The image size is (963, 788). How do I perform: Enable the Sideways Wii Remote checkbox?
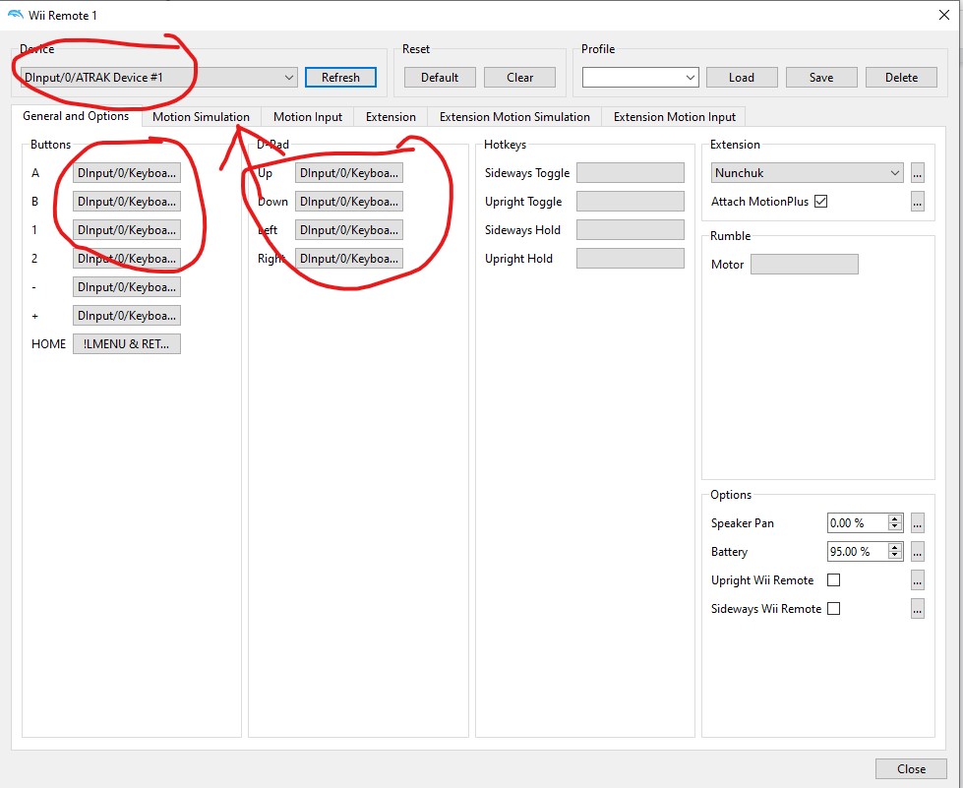coord(833,609)
